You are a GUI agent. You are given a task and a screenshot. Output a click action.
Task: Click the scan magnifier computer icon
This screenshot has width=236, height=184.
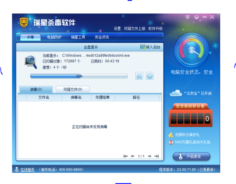click(31, 62)
